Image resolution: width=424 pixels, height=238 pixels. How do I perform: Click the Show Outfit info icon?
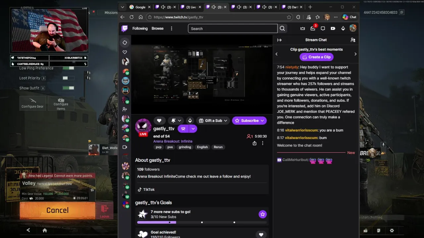43,88
